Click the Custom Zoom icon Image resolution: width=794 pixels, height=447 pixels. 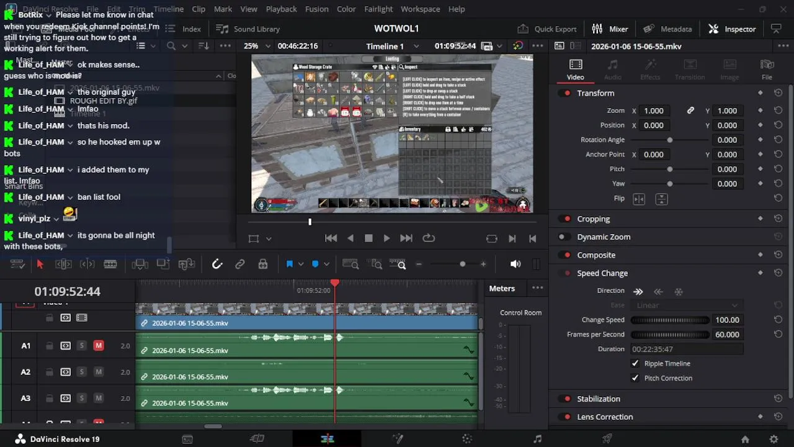point(398,264)
